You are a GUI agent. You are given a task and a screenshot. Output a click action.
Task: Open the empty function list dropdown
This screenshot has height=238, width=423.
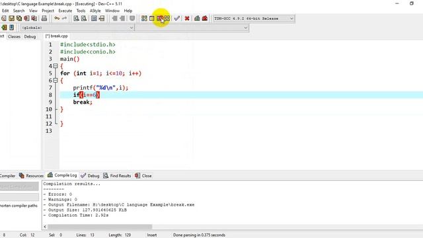(192, 28)
